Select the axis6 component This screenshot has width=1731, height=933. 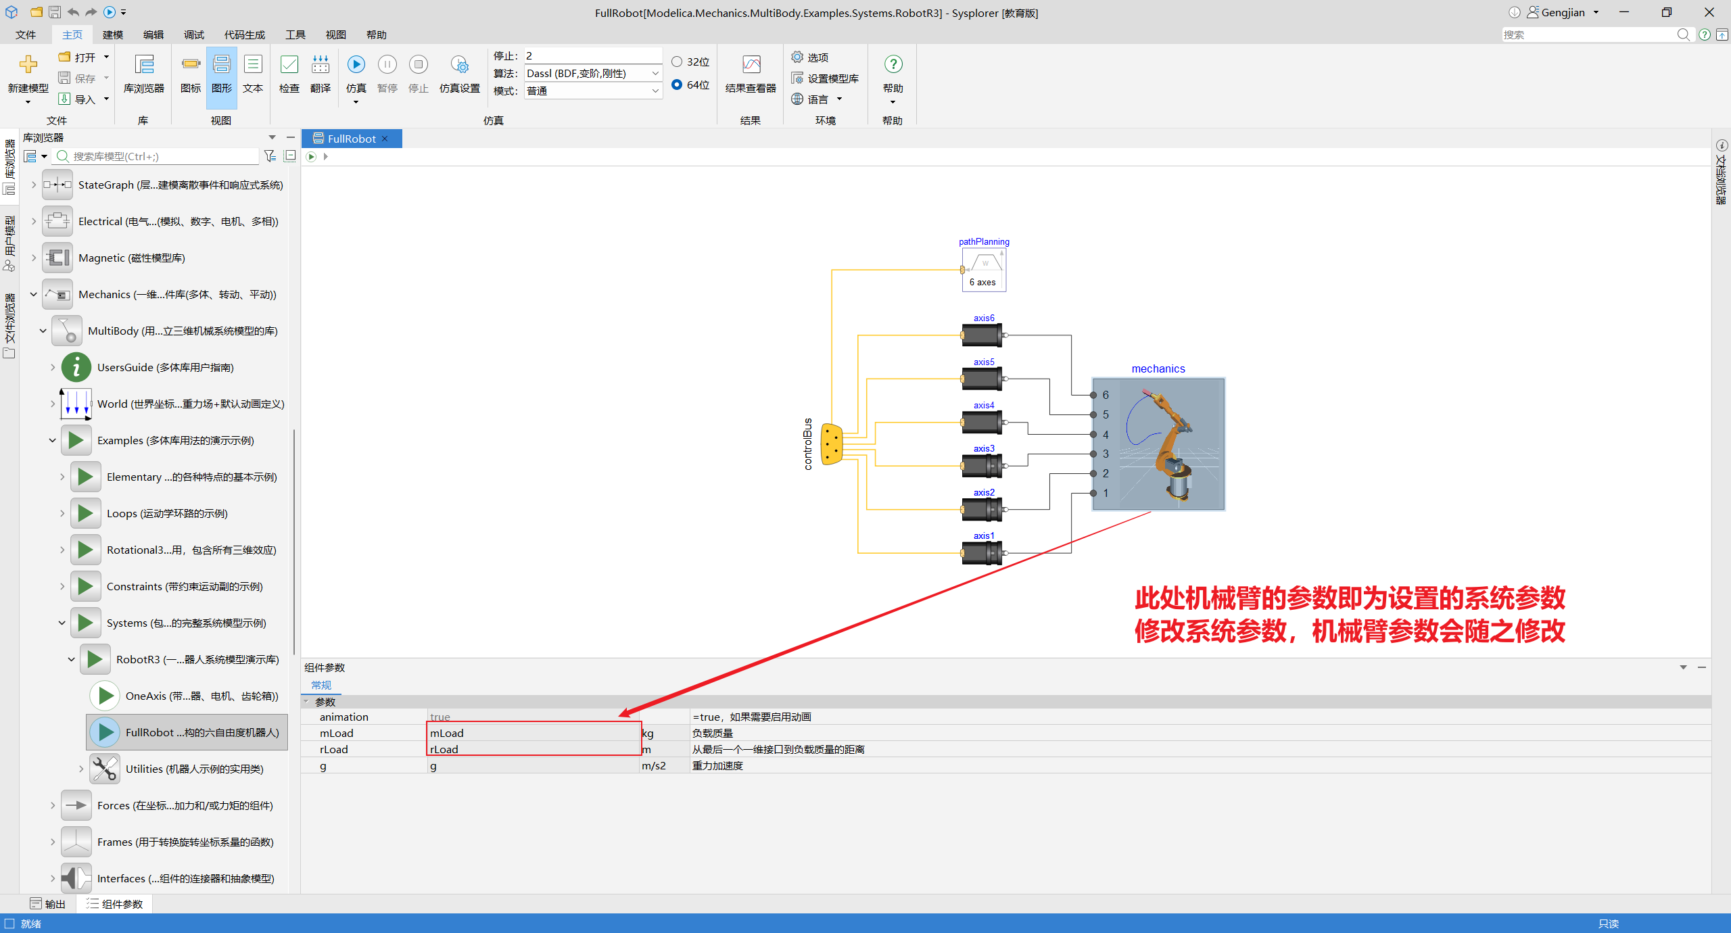[983, 335]
